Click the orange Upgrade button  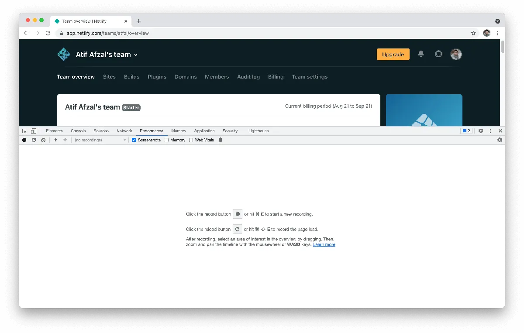[x=393, y=55]
